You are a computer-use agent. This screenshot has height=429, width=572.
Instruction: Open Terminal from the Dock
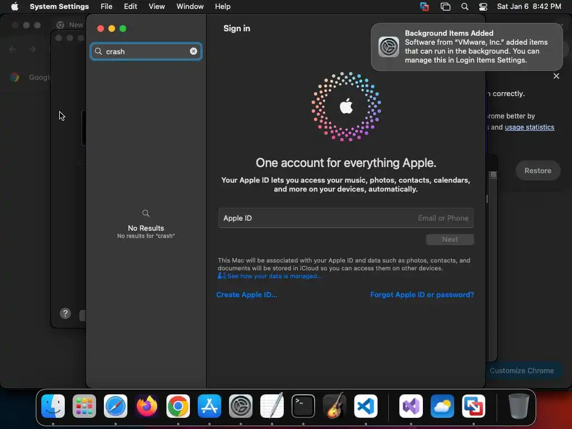pyautogui.click(x=303, y=406)
